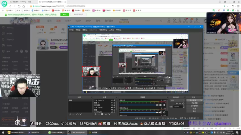Click blue magnifier extension icon in browser toolbar
Screen dimensions: 241x135
pos(224,10)
